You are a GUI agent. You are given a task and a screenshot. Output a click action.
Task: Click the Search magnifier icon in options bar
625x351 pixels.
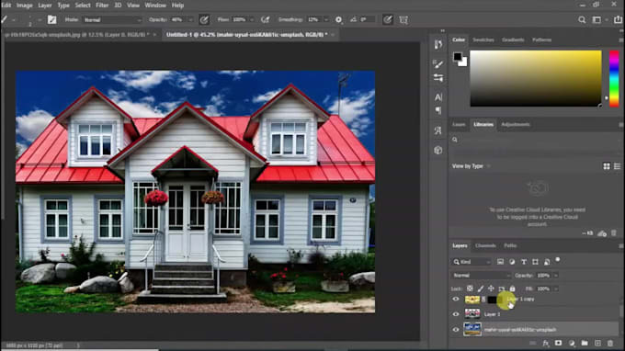pos(582,19)
